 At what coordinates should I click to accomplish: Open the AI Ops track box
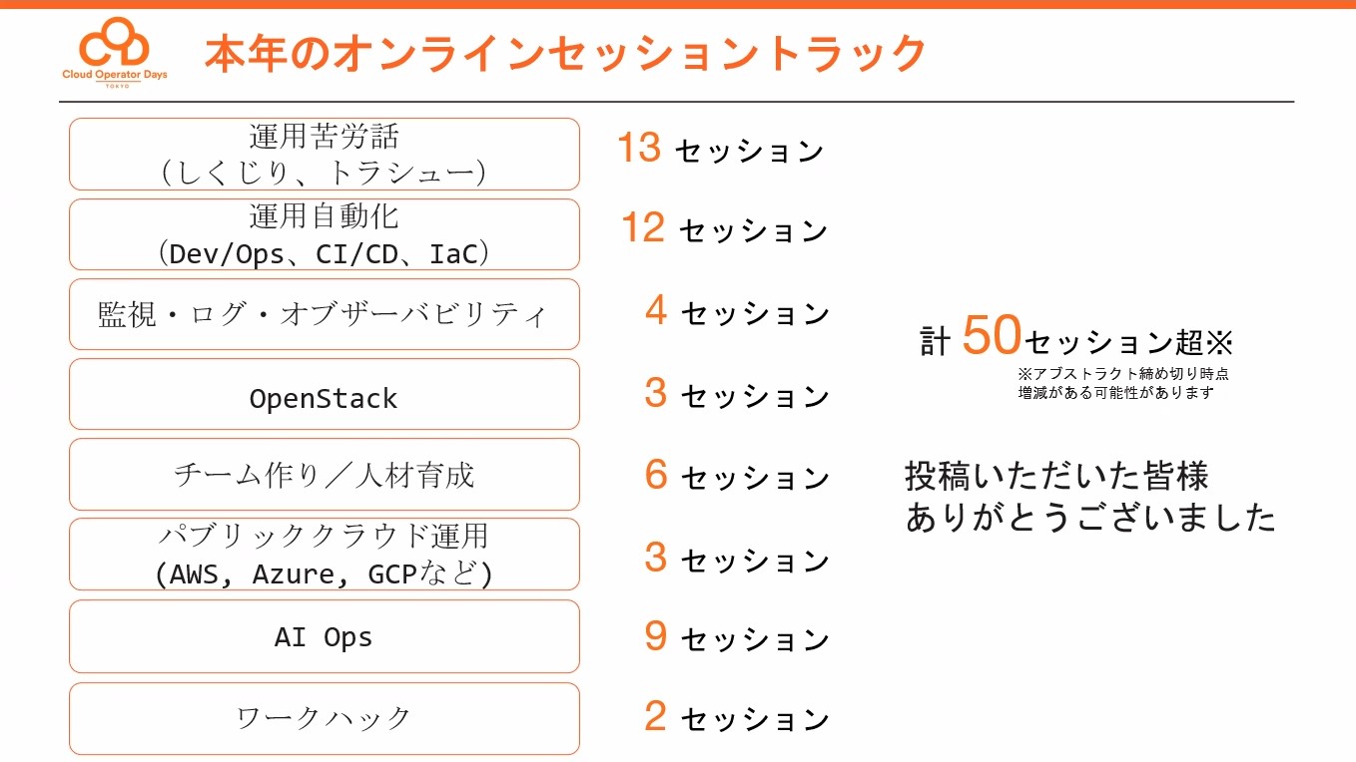tap(324, 636)
